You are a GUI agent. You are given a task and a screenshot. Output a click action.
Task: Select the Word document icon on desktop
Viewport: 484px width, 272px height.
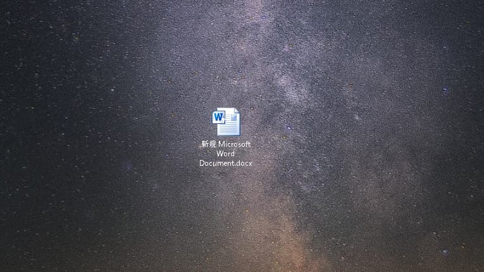click(x=226, y=121)
